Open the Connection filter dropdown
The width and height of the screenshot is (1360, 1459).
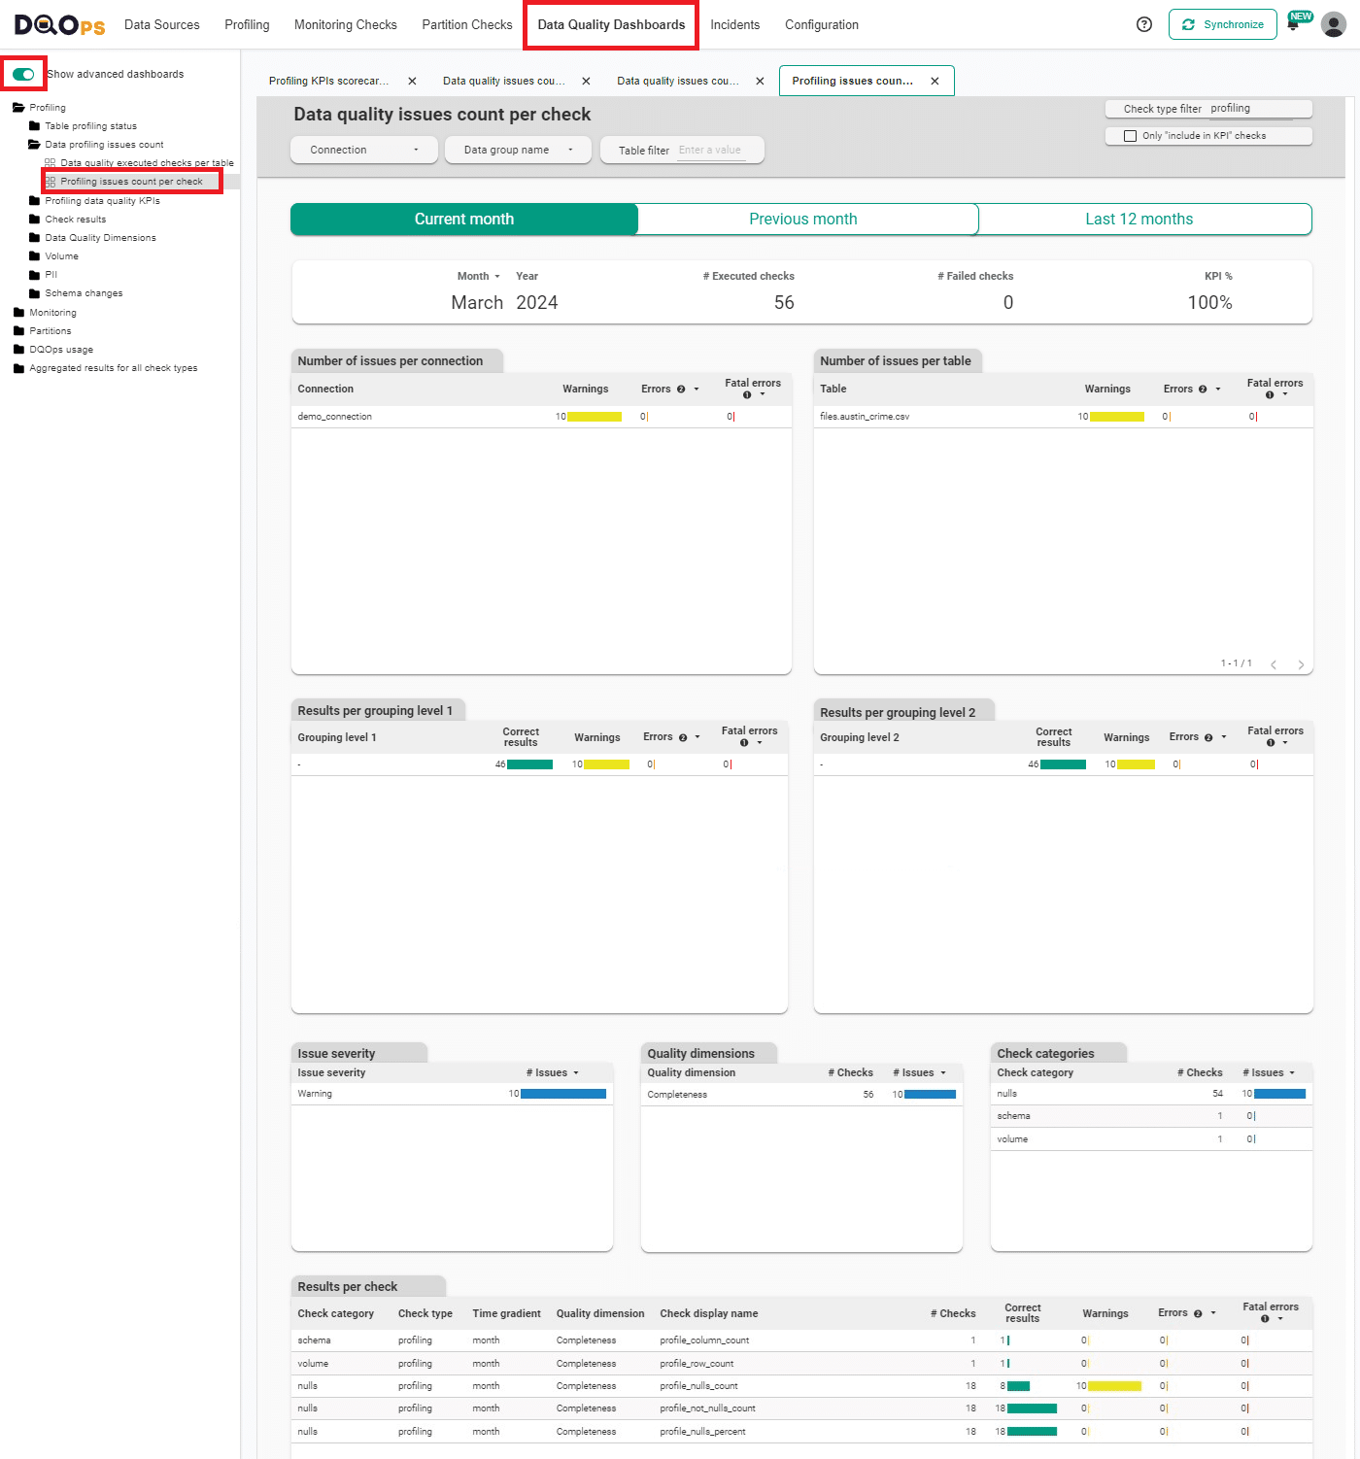click(363, 150)
